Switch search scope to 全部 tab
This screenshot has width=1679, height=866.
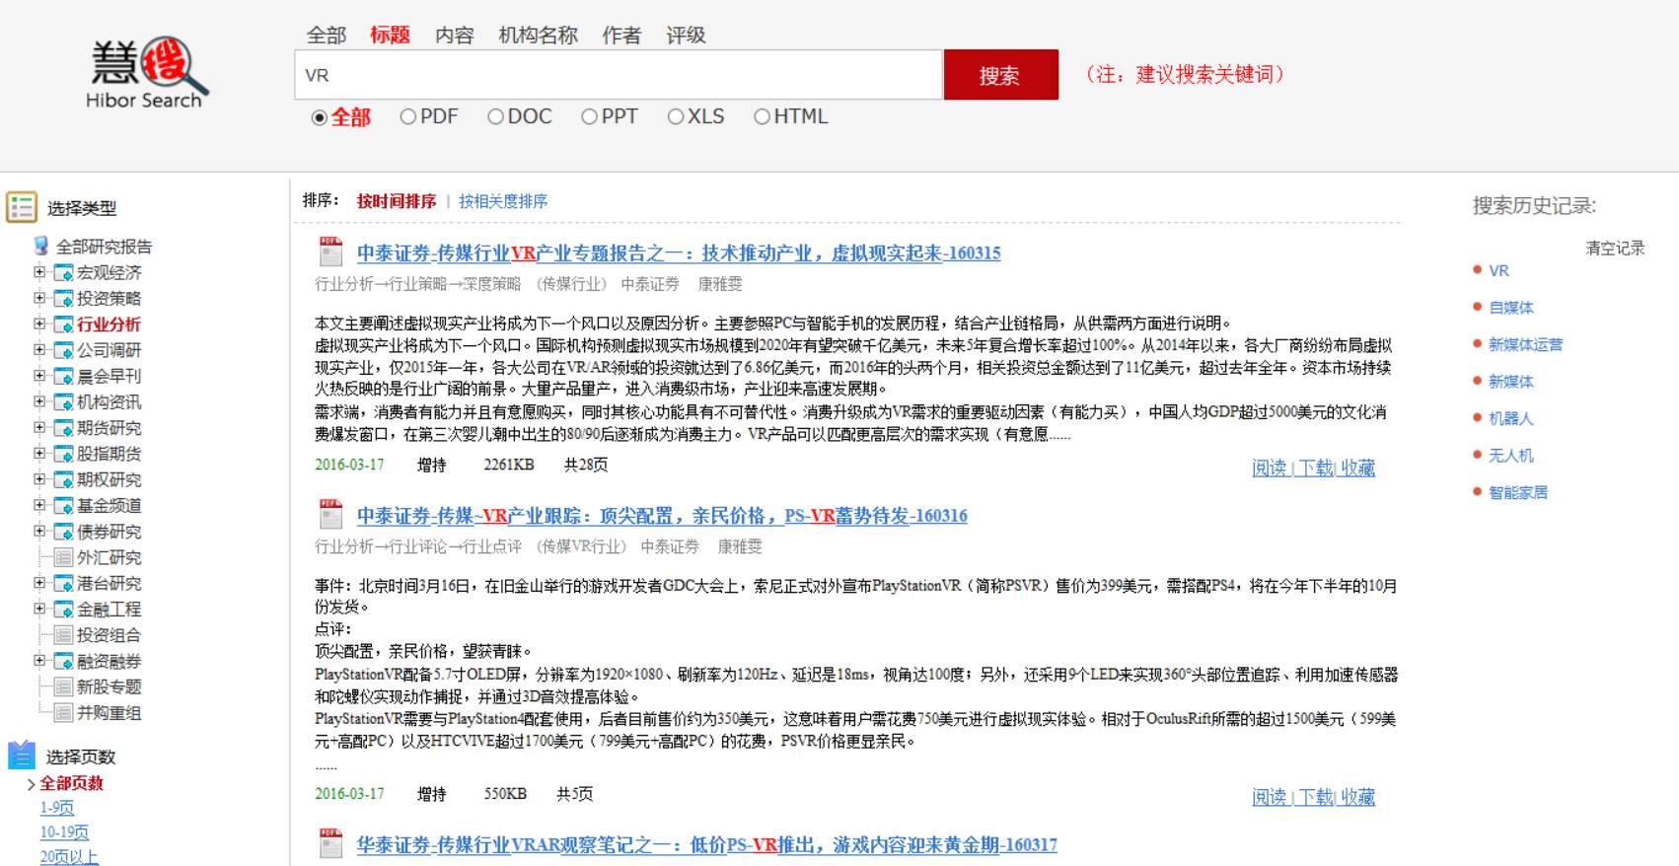327,36
